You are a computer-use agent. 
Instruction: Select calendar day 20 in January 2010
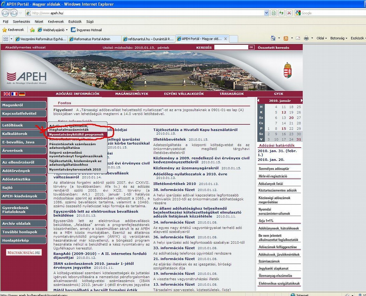click(x=291, y=118)
